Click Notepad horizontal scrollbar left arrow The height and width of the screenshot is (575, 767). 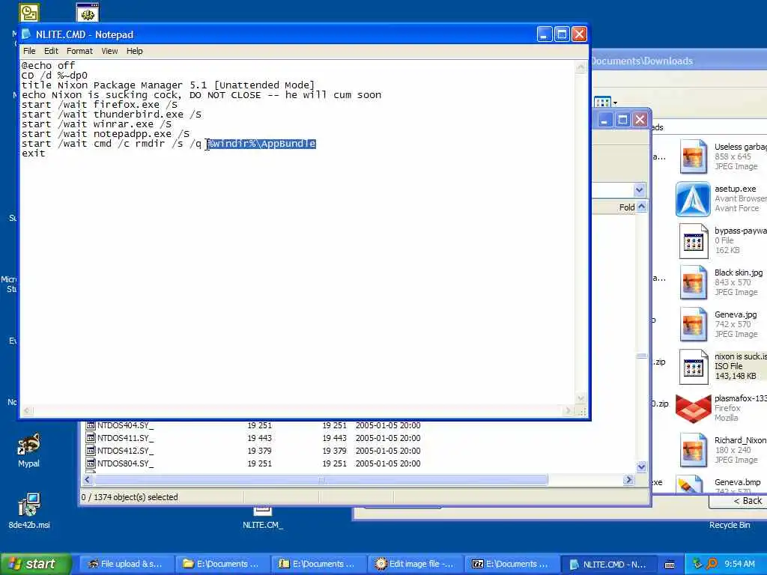[x=27, y=411]
